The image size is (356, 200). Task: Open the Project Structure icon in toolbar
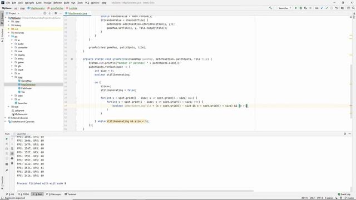(343, 8)
